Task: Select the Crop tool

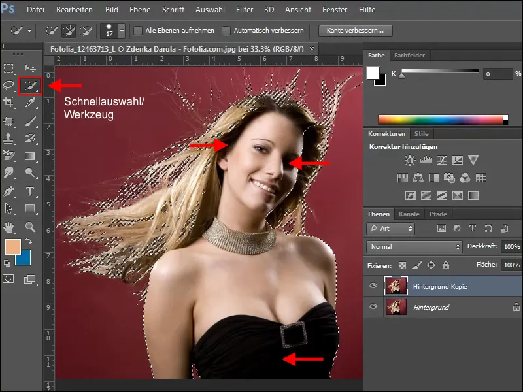Action: 8,103
